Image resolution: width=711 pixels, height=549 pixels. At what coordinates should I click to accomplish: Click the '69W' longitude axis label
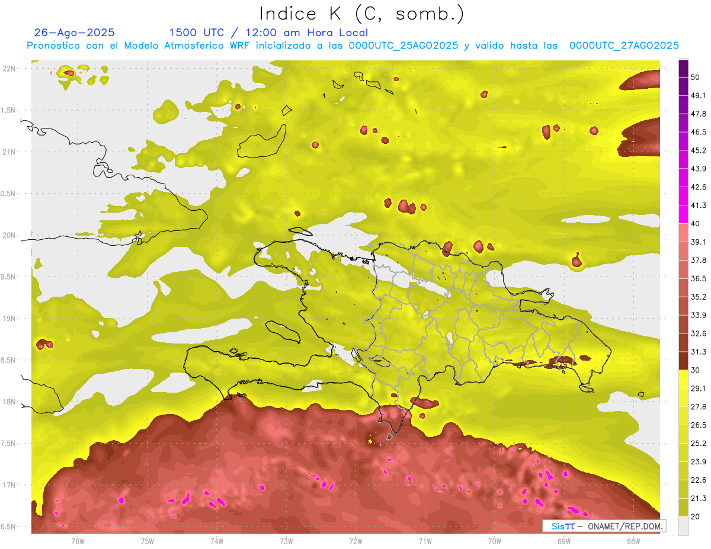click(564, 541)
